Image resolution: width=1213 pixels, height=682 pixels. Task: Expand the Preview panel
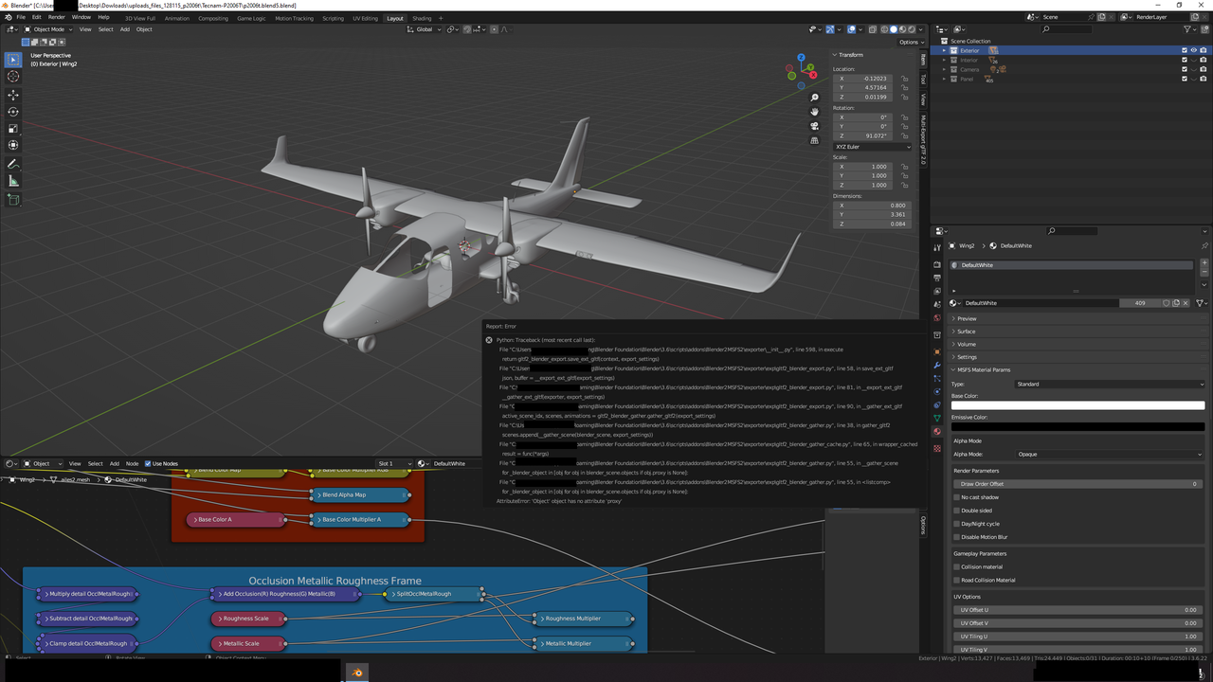967,318
